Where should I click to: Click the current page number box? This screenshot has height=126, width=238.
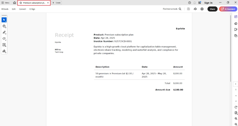coord(236,84)
